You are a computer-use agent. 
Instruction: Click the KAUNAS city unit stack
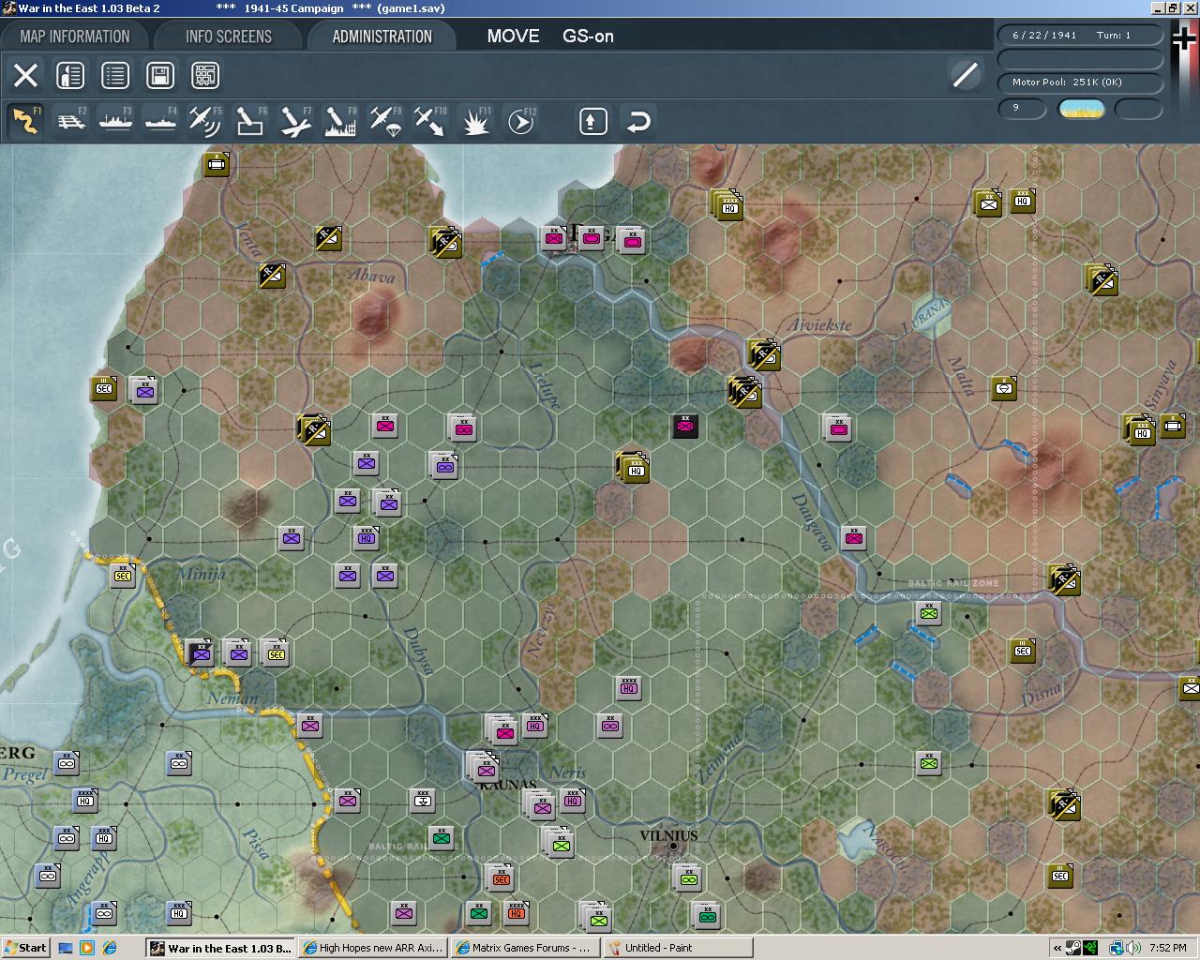tap(484, 768)
